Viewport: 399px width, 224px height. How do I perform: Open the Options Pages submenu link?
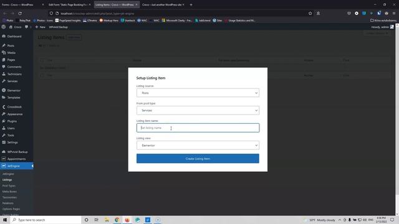click(11, 209)
